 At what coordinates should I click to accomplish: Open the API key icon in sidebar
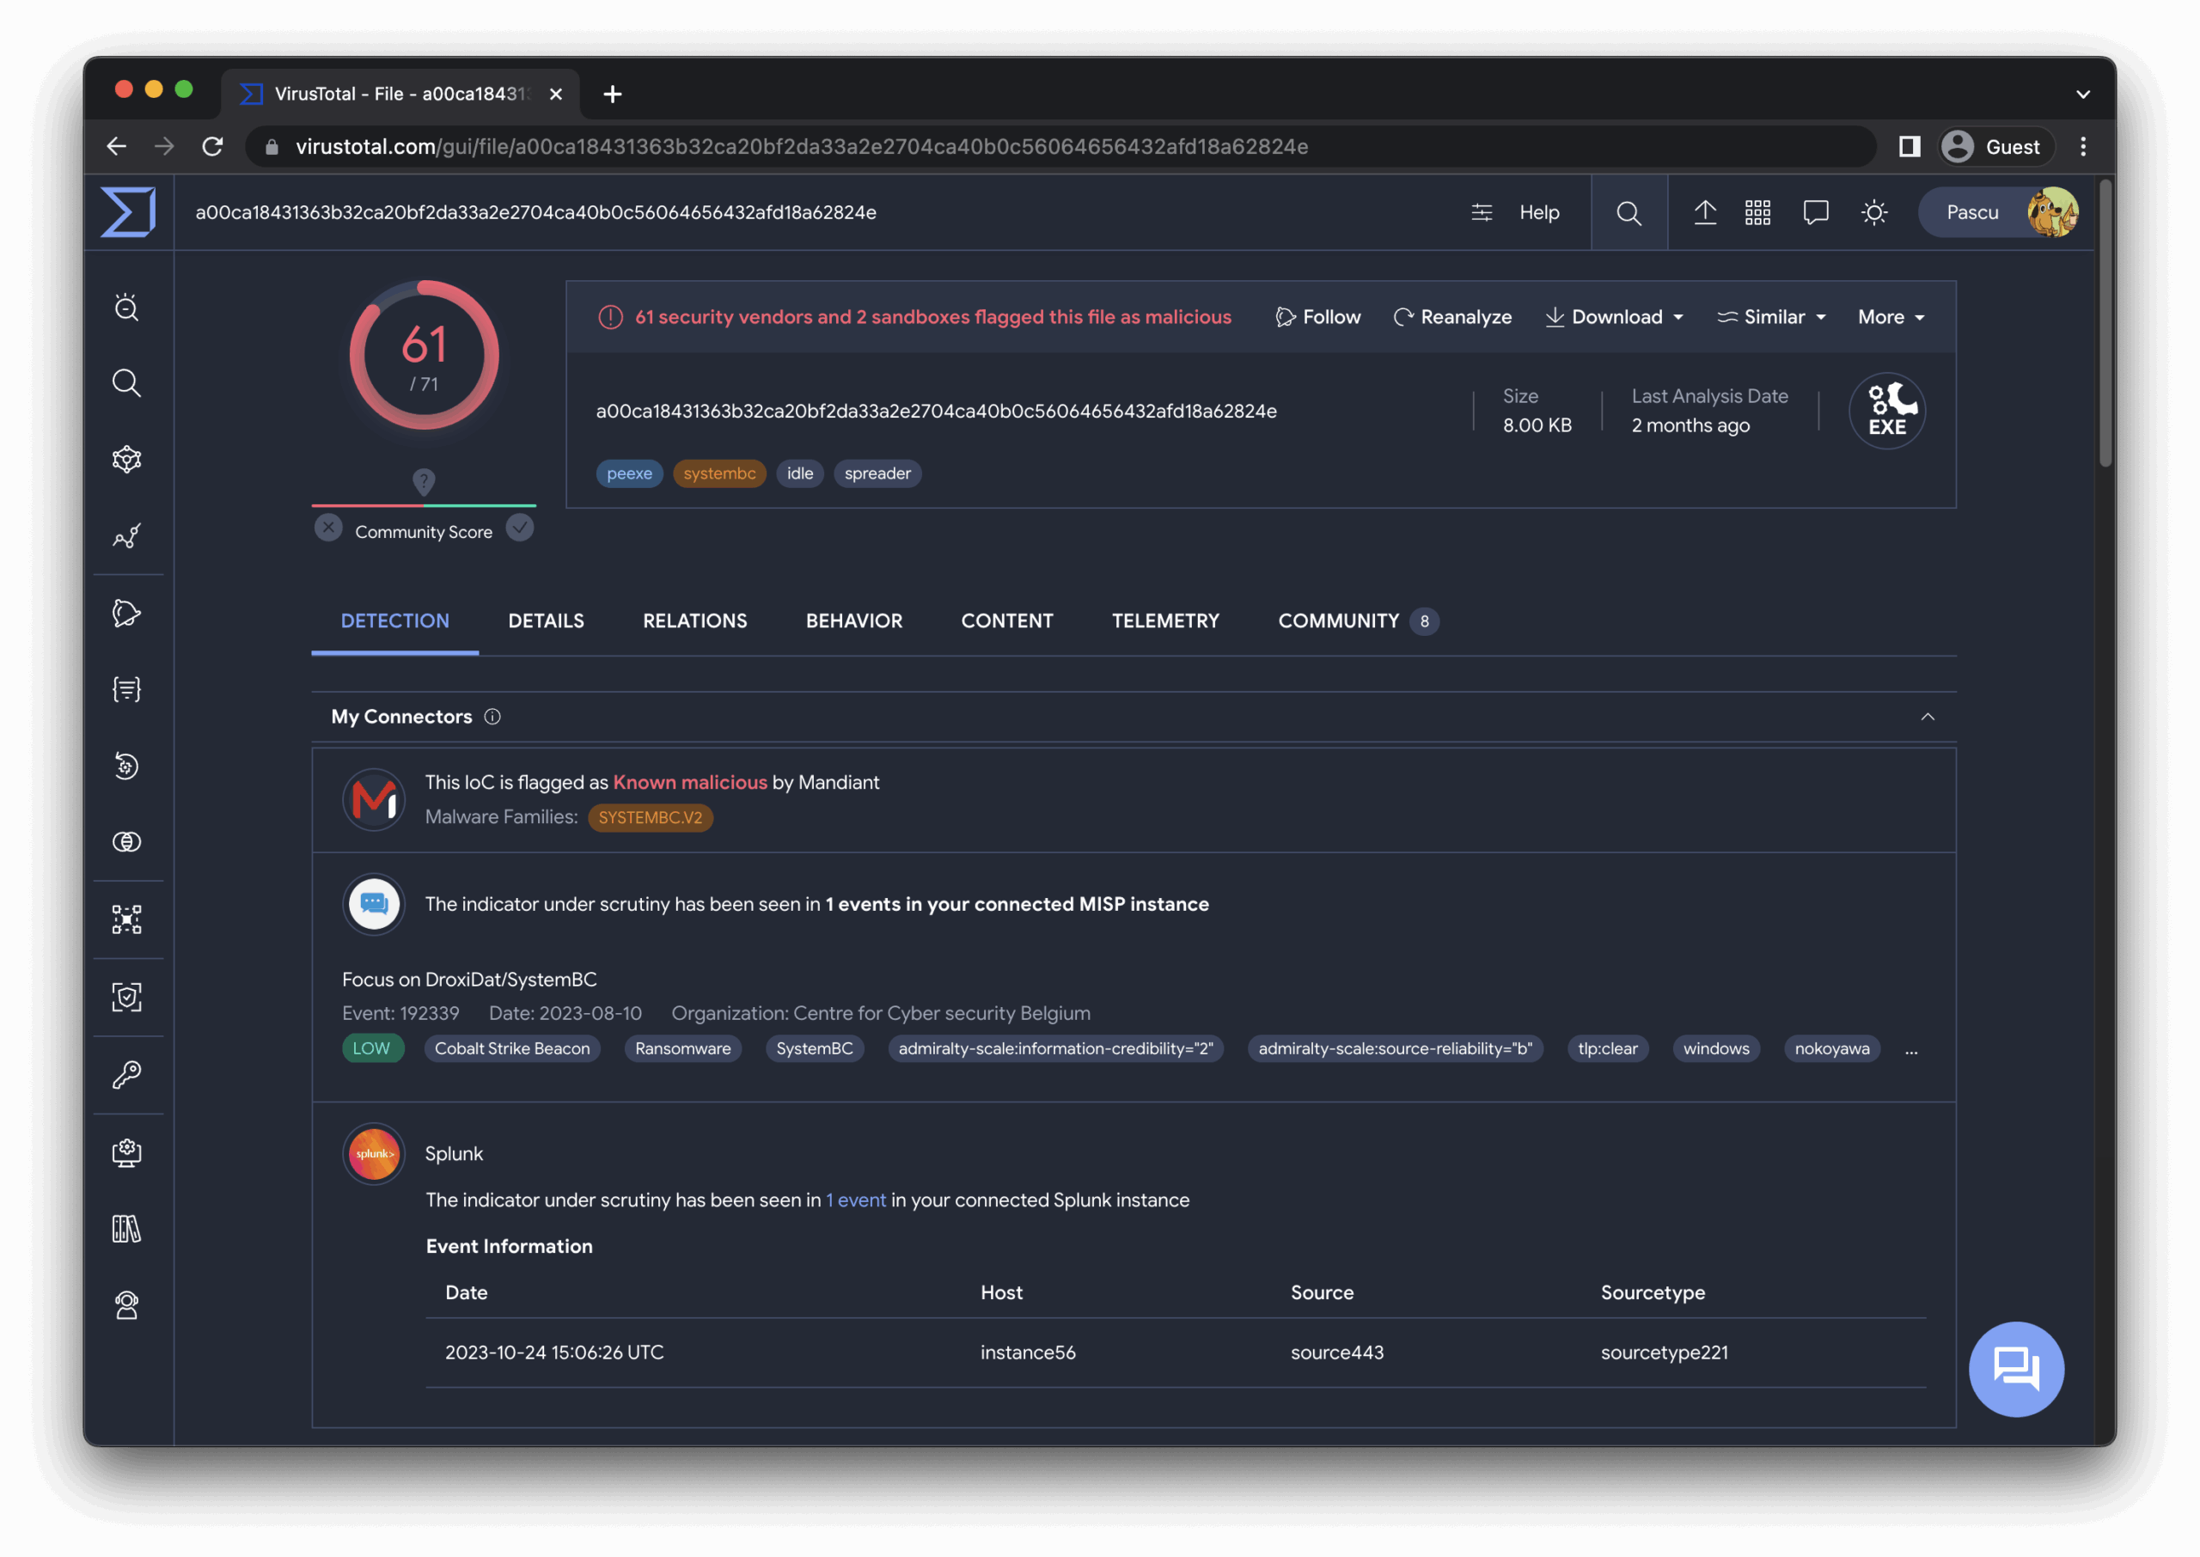(x=127, y=1075)
